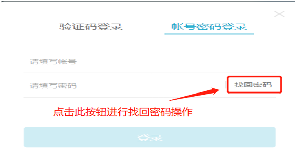Place cursor in the password box
This screenshot has width=296, height=161.
125,86
